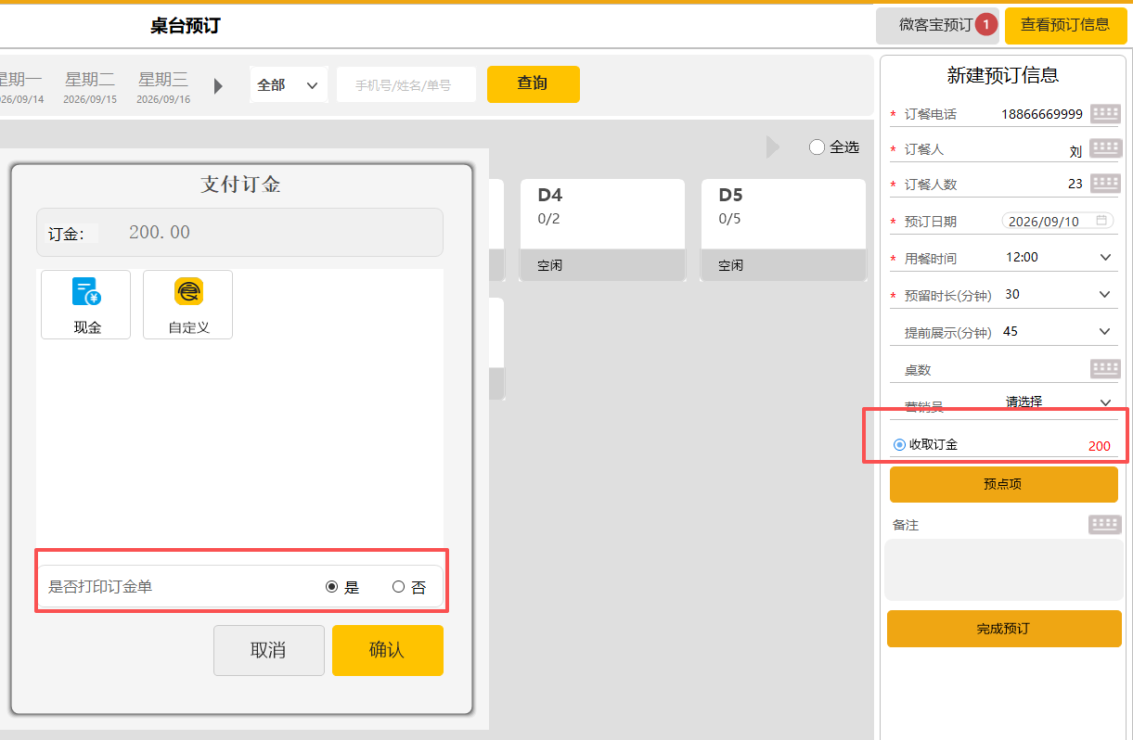The width and height of the screenshot is (1133, 740).
Task: Select 是 to print deposit receipt
Action: click(331, 587)
